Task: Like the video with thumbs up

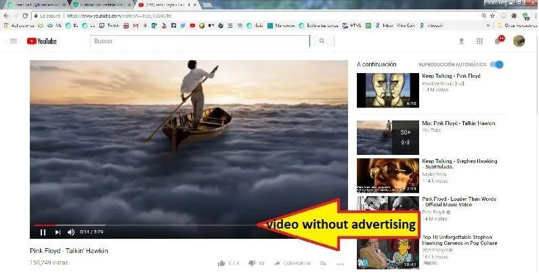Action: pos(221,263)
